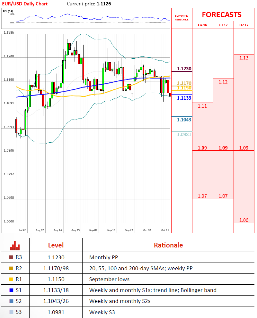Click the Weekly and monthly S2s rationale
Screen dimensions: 257x318
120,301
